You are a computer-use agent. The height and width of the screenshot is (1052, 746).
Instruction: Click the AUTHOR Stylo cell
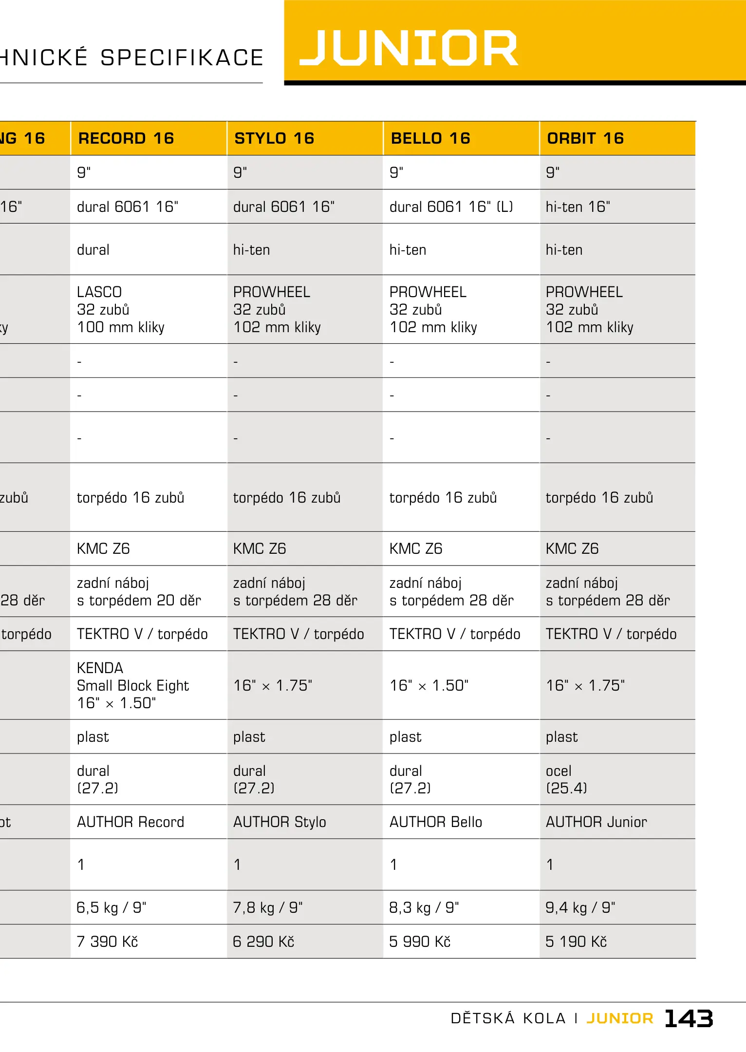click(280, 822)
